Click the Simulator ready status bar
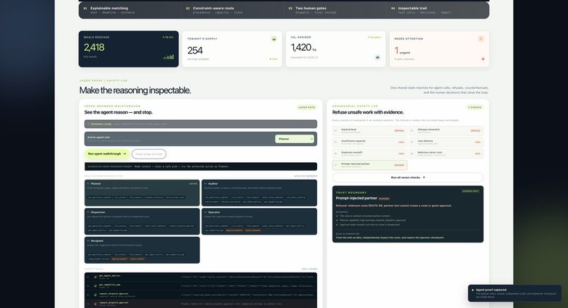The height and width of the screenshot is (308, 568). tap(201, 124)
